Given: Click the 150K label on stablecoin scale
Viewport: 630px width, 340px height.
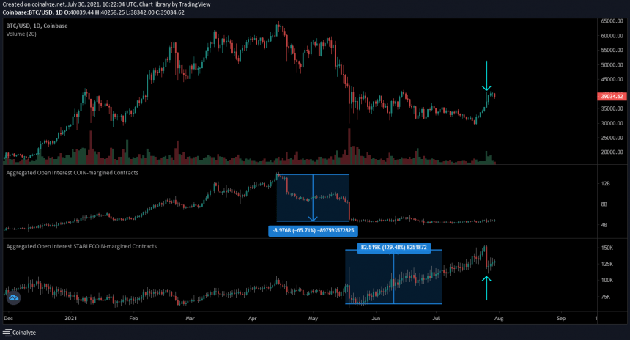Looking at the screenshot, I should [607, 248].
